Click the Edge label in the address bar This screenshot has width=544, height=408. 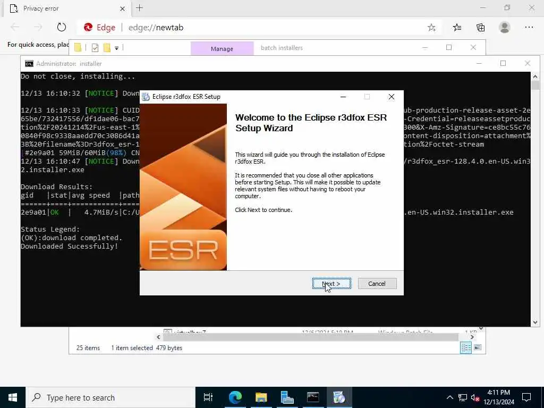point(106,28)
